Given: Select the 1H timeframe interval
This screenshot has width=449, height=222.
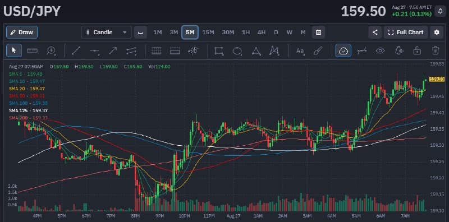Looking at the screenshot, I should 246,33.
